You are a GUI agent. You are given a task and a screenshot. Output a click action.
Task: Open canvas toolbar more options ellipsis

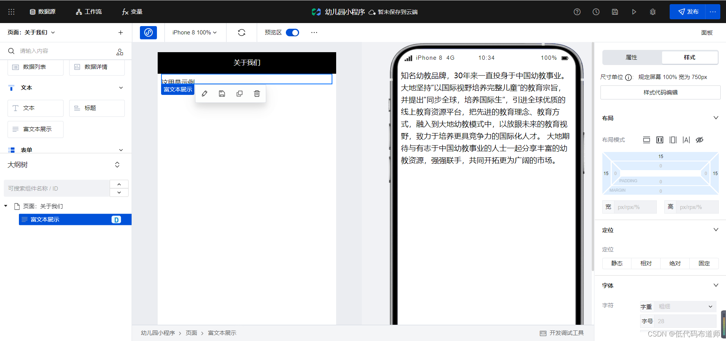pyautogui.click(x=314, y=33)
